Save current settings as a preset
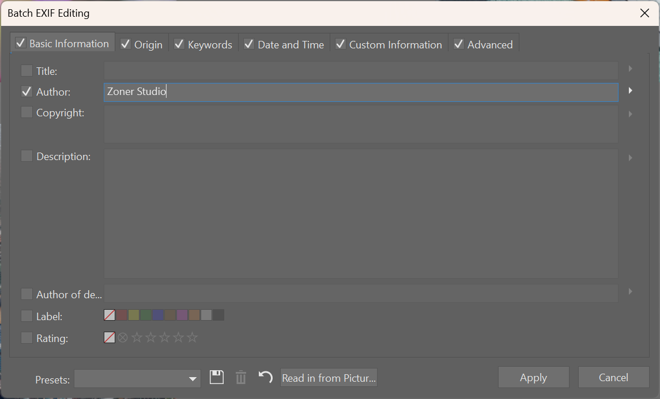Screen dimensions: 660x399 (217, 377)
